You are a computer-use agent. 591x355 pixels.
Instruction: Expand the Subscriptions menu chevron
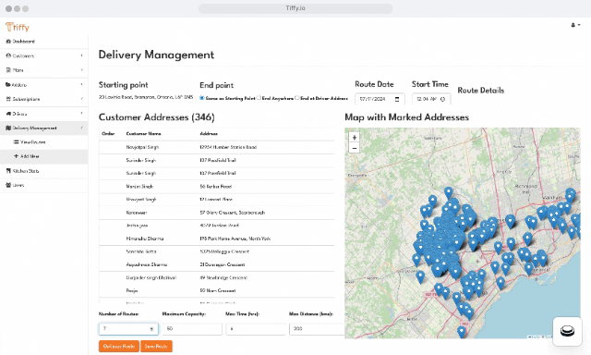81,99
